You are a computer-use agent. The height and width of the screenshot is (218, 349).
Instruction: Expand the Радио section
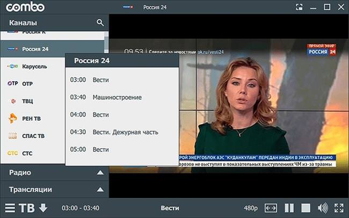[x=55, y=172]
